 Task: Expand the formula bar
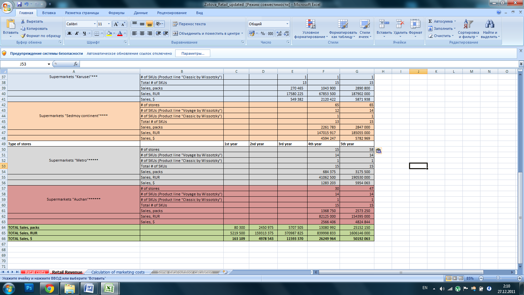pyautogui.click(x=521, y=64)
